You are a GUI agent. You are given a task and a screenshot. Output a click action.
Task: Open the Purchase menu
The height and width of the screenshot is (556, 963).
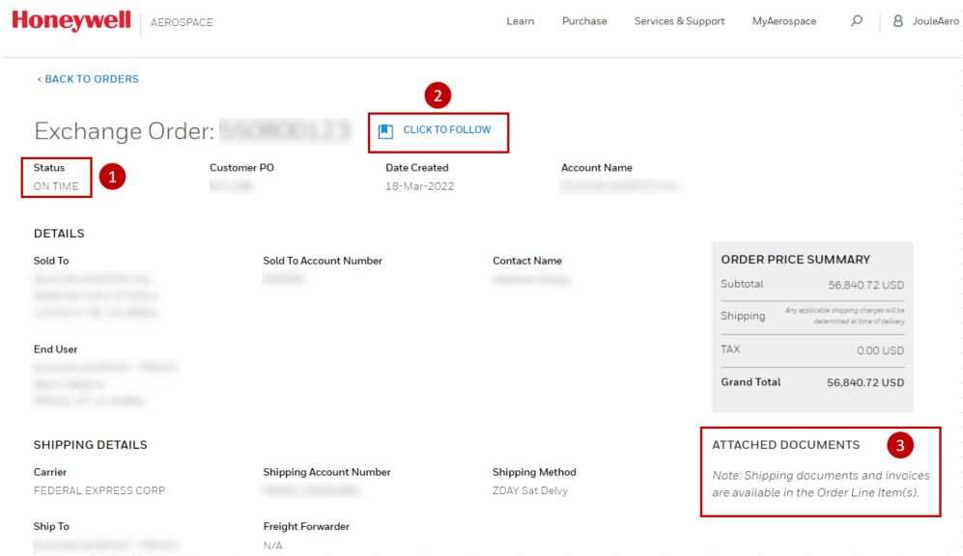click(584, 21)
